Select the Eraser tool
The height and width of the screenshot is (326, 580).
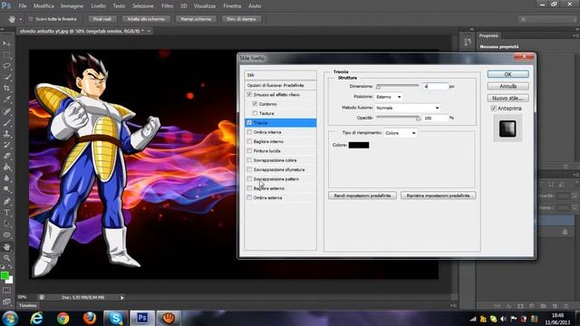point(6,156)
